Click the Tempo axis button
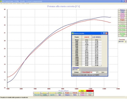Image resolution: width=127 pixels, height=102 pixels. pos(82,93)
